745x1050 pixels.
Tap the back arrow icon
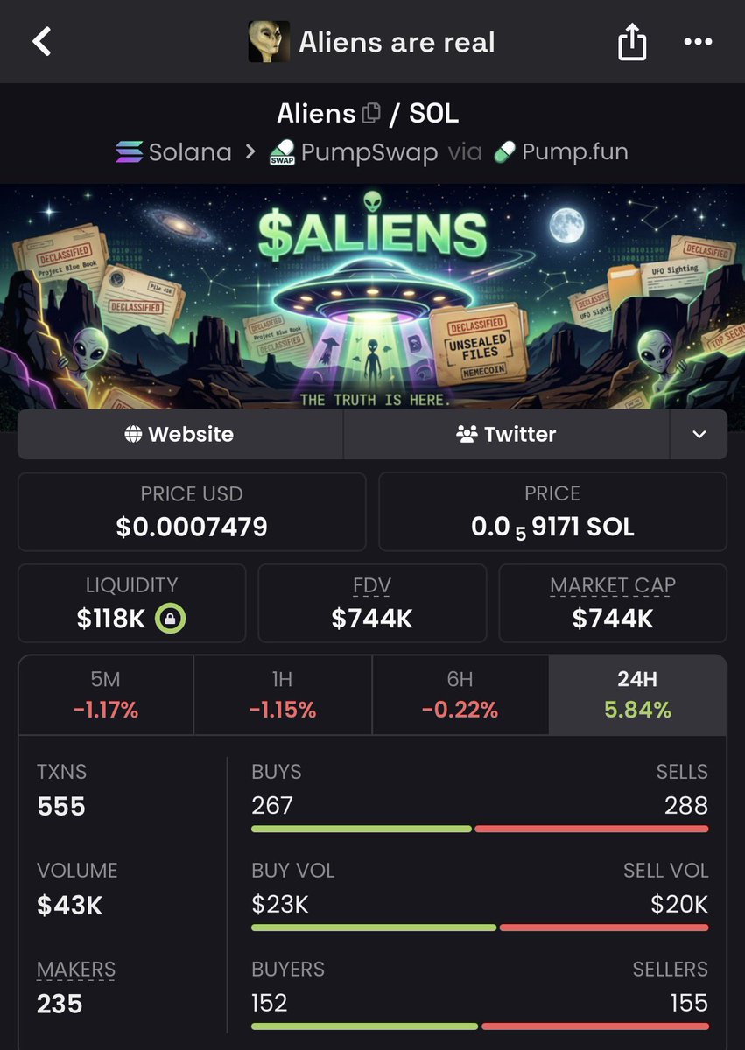click(42, 41)
